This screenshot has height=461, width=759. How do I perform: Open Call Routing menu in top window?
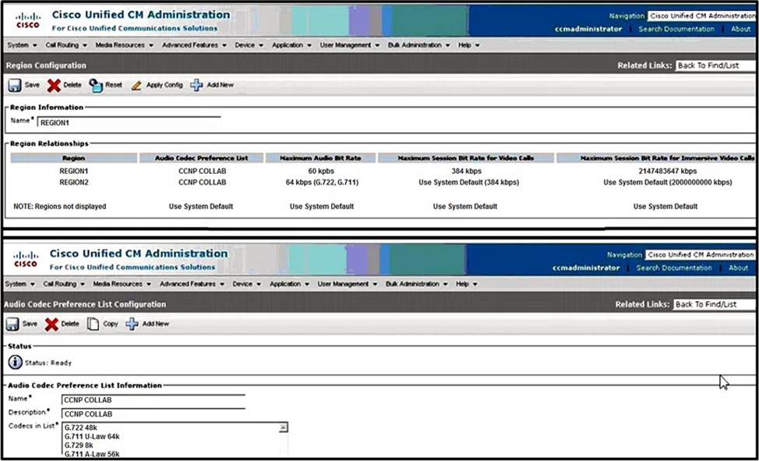[x=66, y=45]
